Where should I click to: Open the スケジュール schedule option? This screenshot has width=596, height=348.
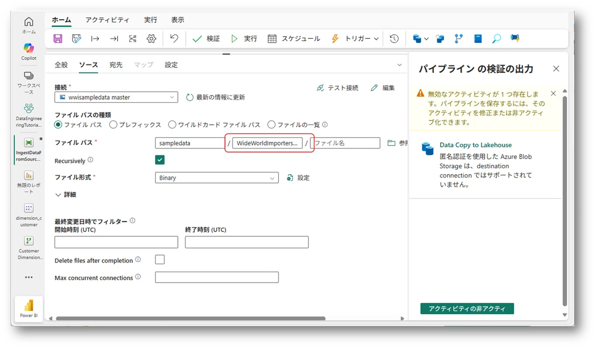(294, 39)
